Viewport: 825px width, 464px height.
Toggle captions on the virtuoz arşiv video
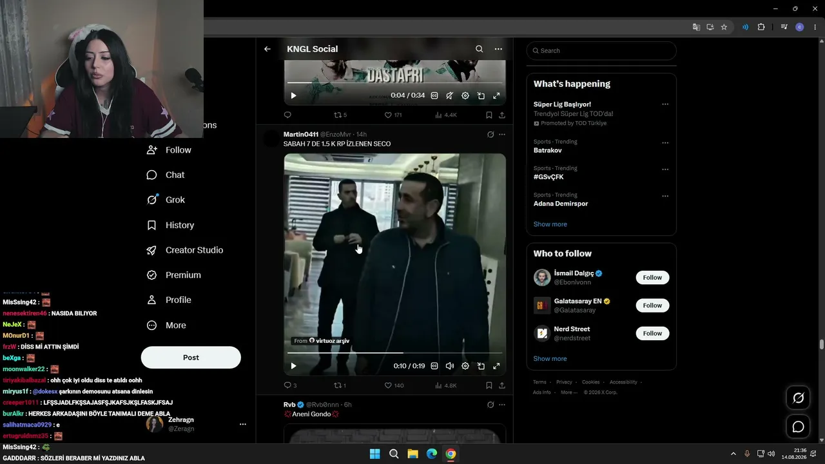pos(434,366)
